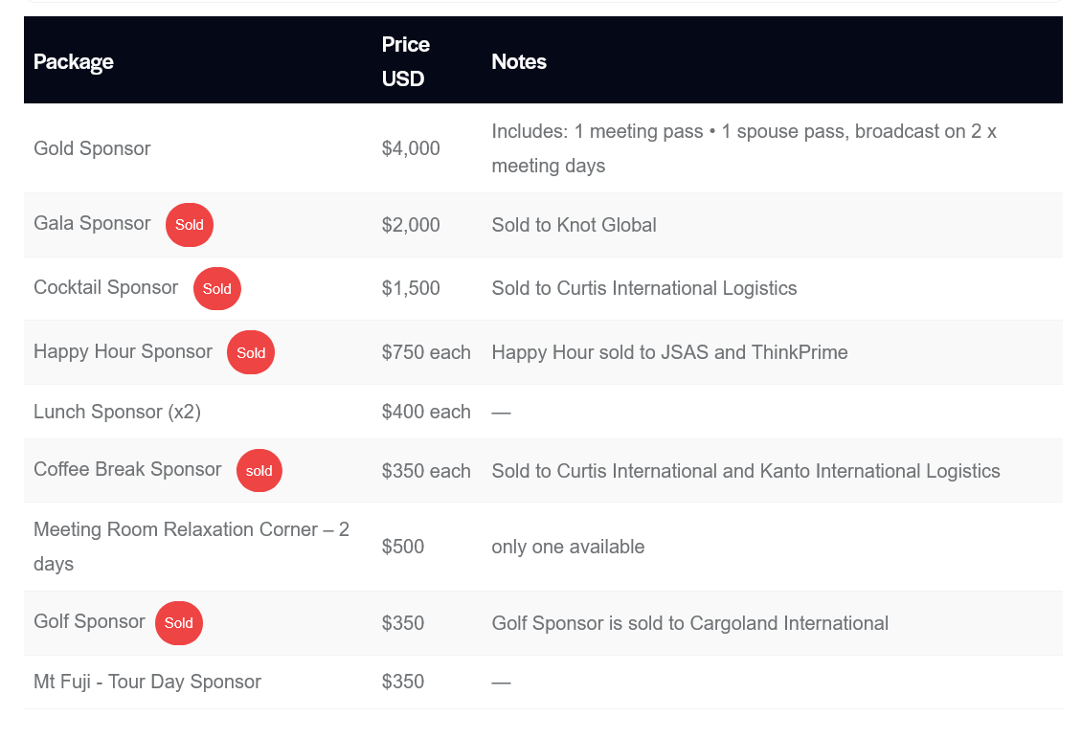The image size is (1082, 739).
Task: Click Meeting Room Relaxation Corner package
Action: point(192,546)
